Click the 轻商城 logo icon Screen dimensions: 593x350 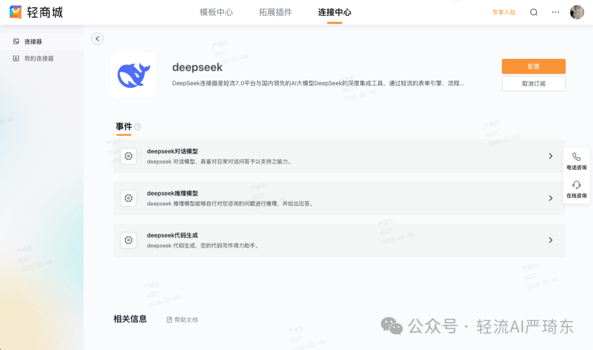15,12
